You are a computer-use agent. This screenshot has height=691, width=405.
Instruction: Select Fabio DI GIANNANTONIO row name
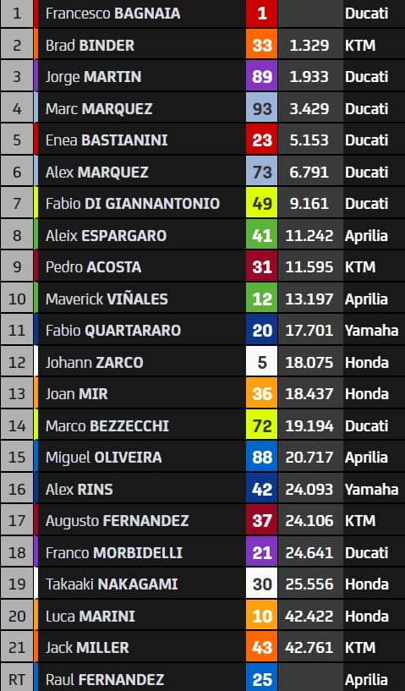tap(133, 204)
